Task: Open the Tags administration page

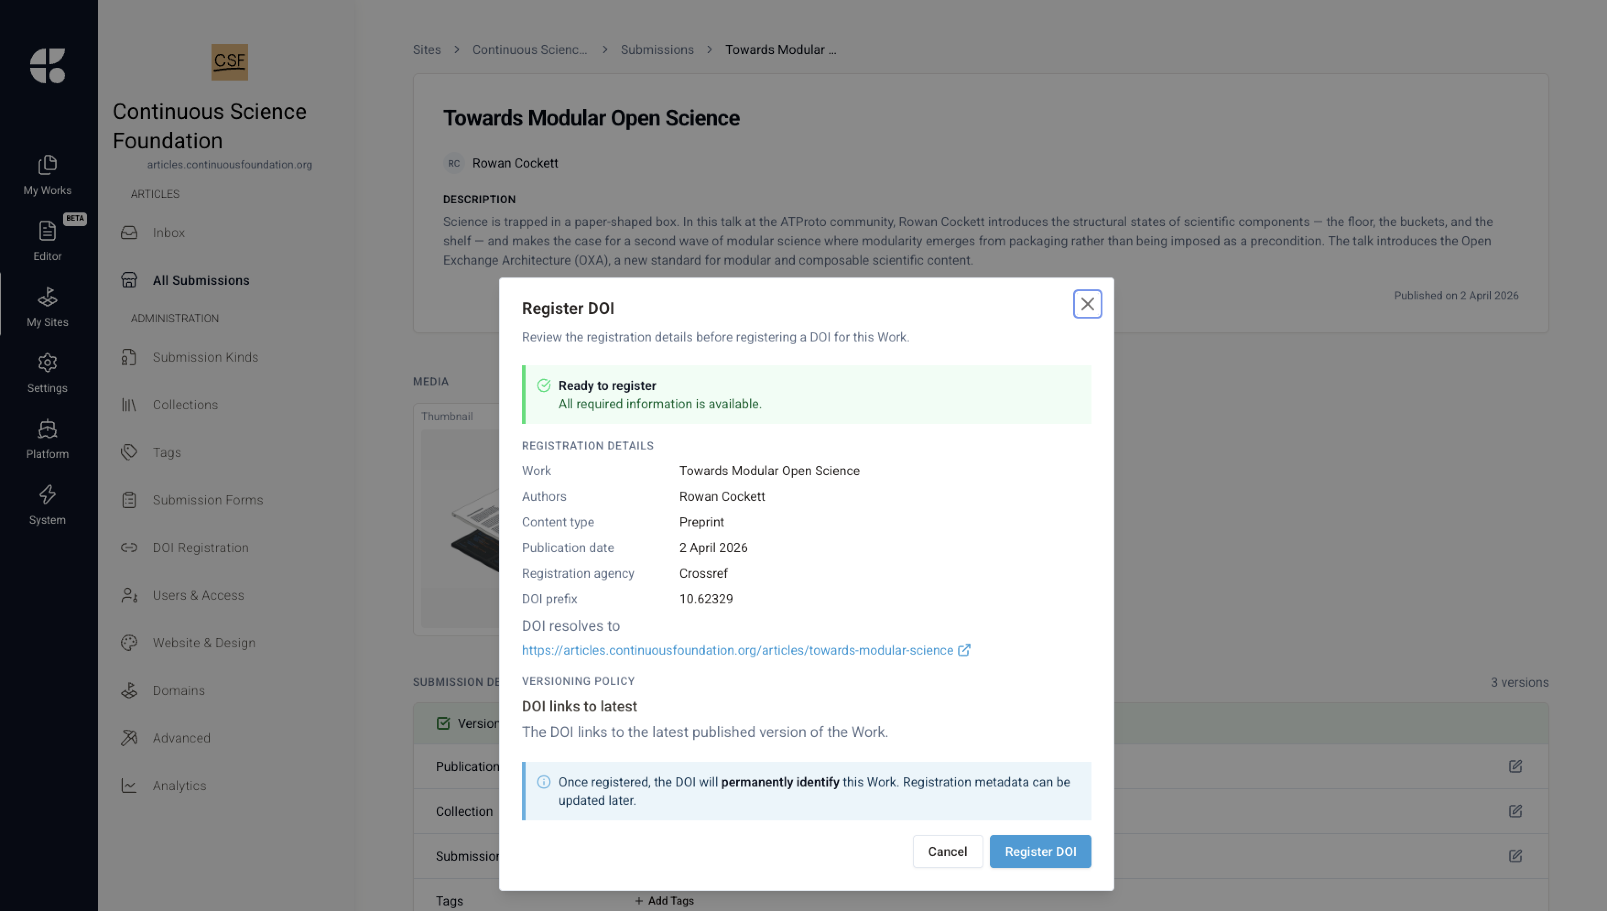Action: (x=166, y=452)
